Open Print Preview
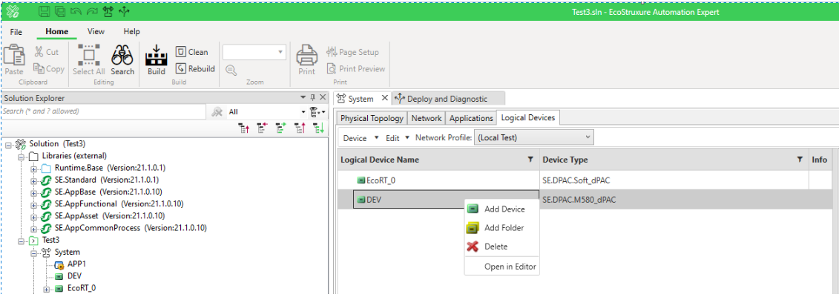 click(356, 68)
